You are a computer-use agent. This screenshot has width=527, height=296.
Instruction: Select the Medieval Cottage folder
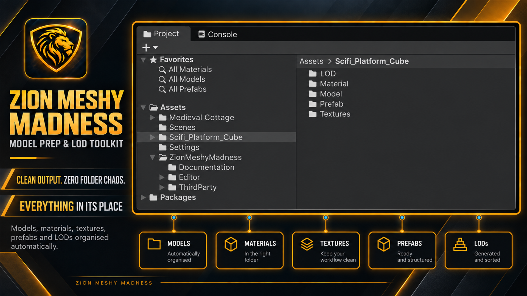pos(201,118)
